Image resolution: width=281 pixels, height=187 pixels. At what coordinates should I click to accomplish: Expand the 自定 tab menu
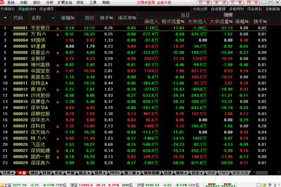201,173
